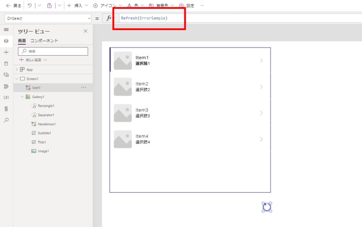
Task: Click the paste clipboard icon
Action: (x=49, y=6)
